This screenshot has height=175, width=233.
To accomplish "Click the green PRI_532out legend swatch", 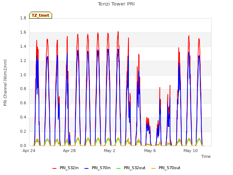I will 118,168.
